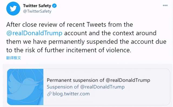
Task: Visit the @TwitterSafety handle profile
Action: pos(37,11)
